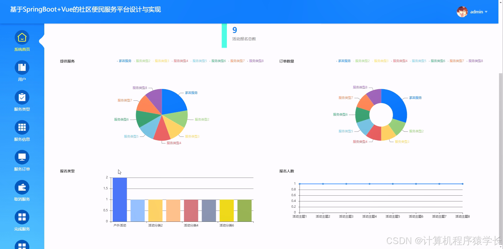Screen dimensions: 503x249
Task: Click the 活动报名总数 label
Action: tap(244, 39)
